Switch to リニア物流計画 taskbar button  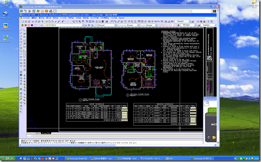coord(127,159)
